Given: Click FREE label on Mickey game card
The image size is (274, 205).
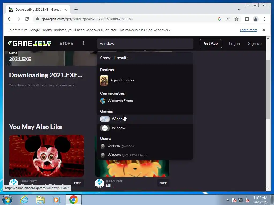Looking at the screenshot, I should pos(78,183).
